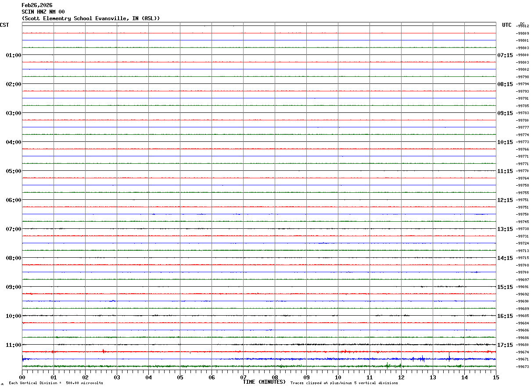The image size is (531, 389).
Task: Select the 08:00 CST hour label
Action: tap(14, 258)
